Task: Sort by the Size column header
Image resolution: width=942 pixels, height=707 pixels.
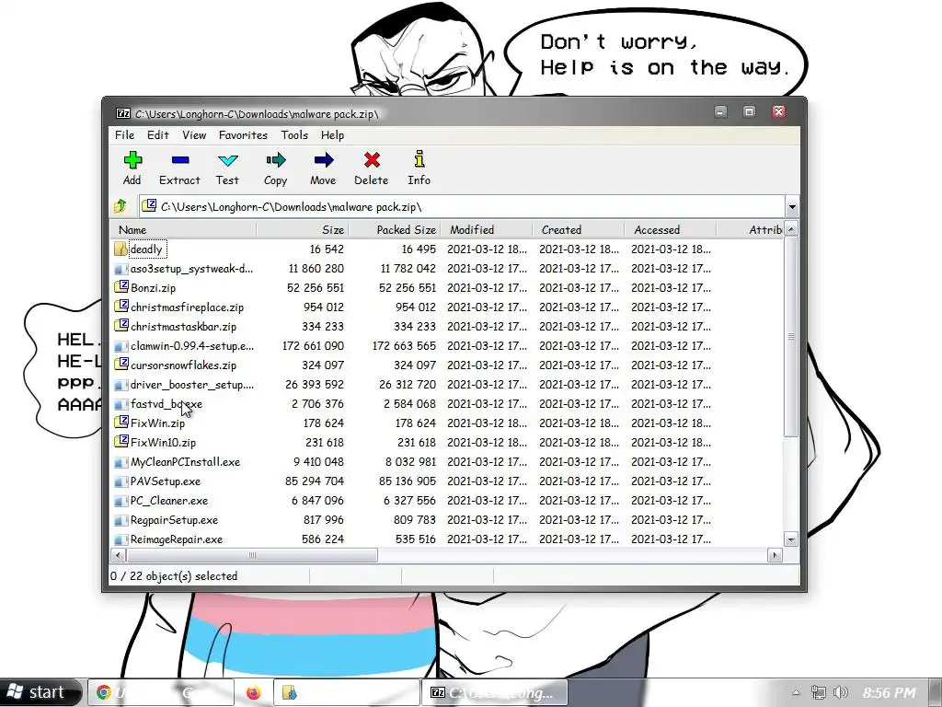Action: tap(303, 229)
